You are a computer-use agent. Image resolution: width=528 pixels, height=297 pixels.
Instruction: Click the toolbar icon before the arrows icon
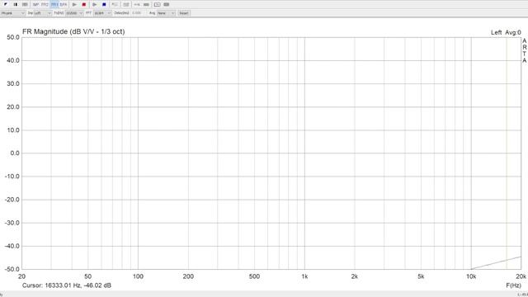[126, 4]
